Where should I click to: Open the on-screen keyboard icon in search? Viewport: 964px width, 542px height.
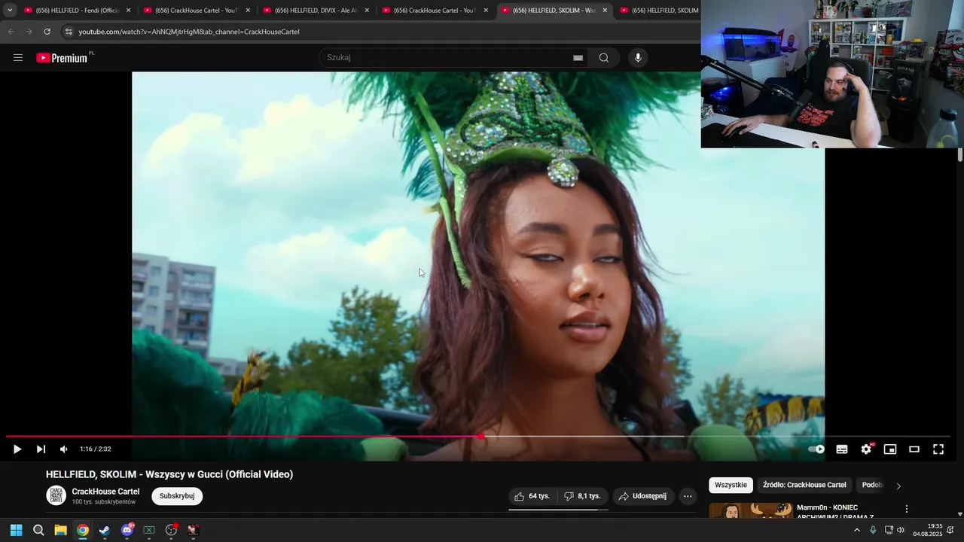[578, 57]
